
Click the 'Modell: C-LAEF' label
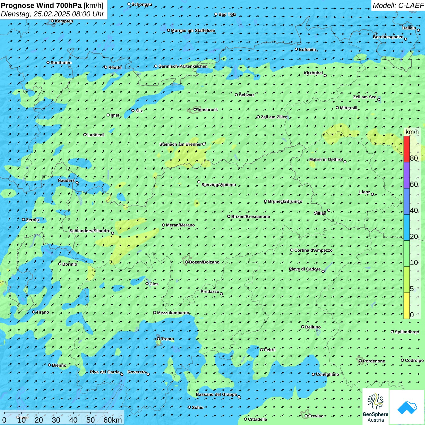[398, 5]
